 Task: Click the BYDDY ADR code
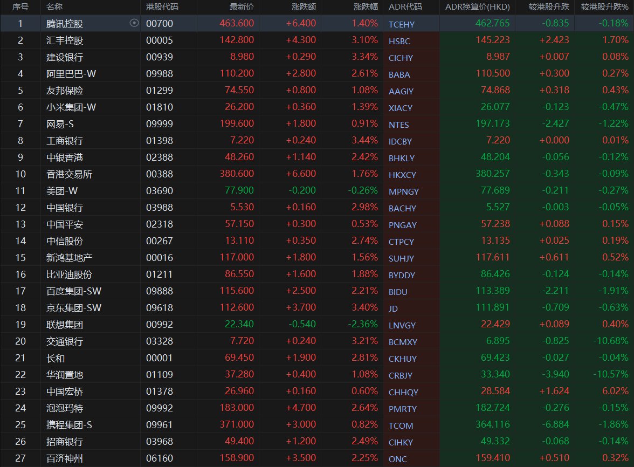click(402, 275)
